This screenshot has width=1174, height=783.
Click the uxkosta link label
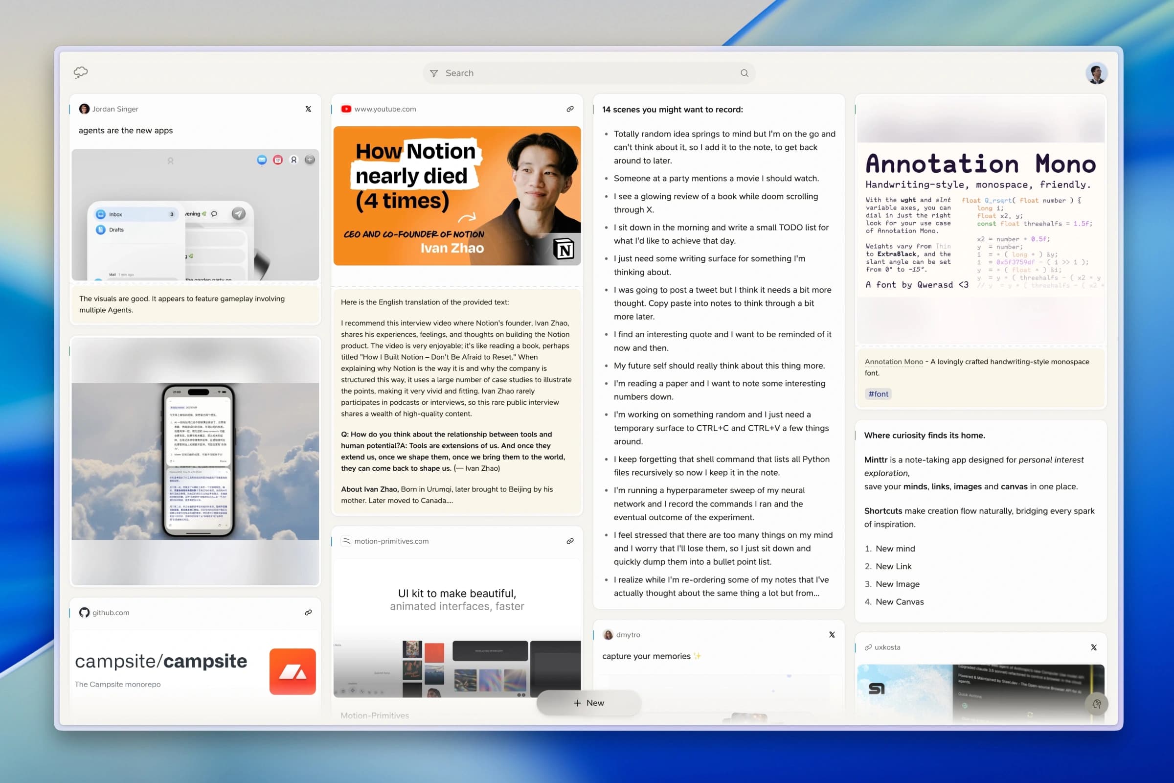[887, 646]
